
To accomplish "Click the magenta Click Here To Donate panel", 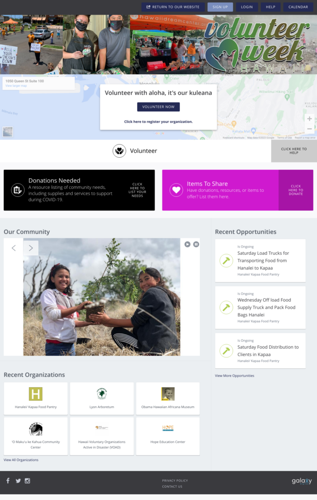I will 296,190.
